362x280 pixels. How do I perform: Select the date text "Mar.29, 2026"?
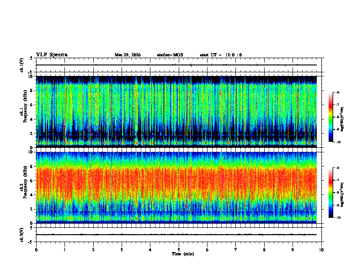tap(128, 55)
